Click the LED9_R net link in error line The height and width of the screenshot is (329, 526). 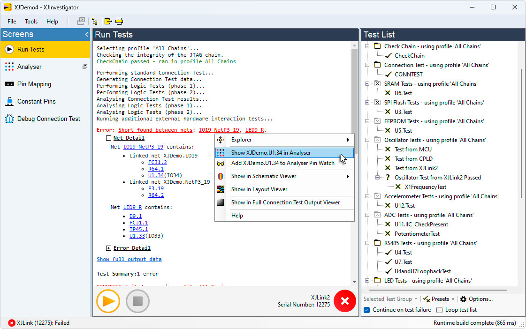255,130
